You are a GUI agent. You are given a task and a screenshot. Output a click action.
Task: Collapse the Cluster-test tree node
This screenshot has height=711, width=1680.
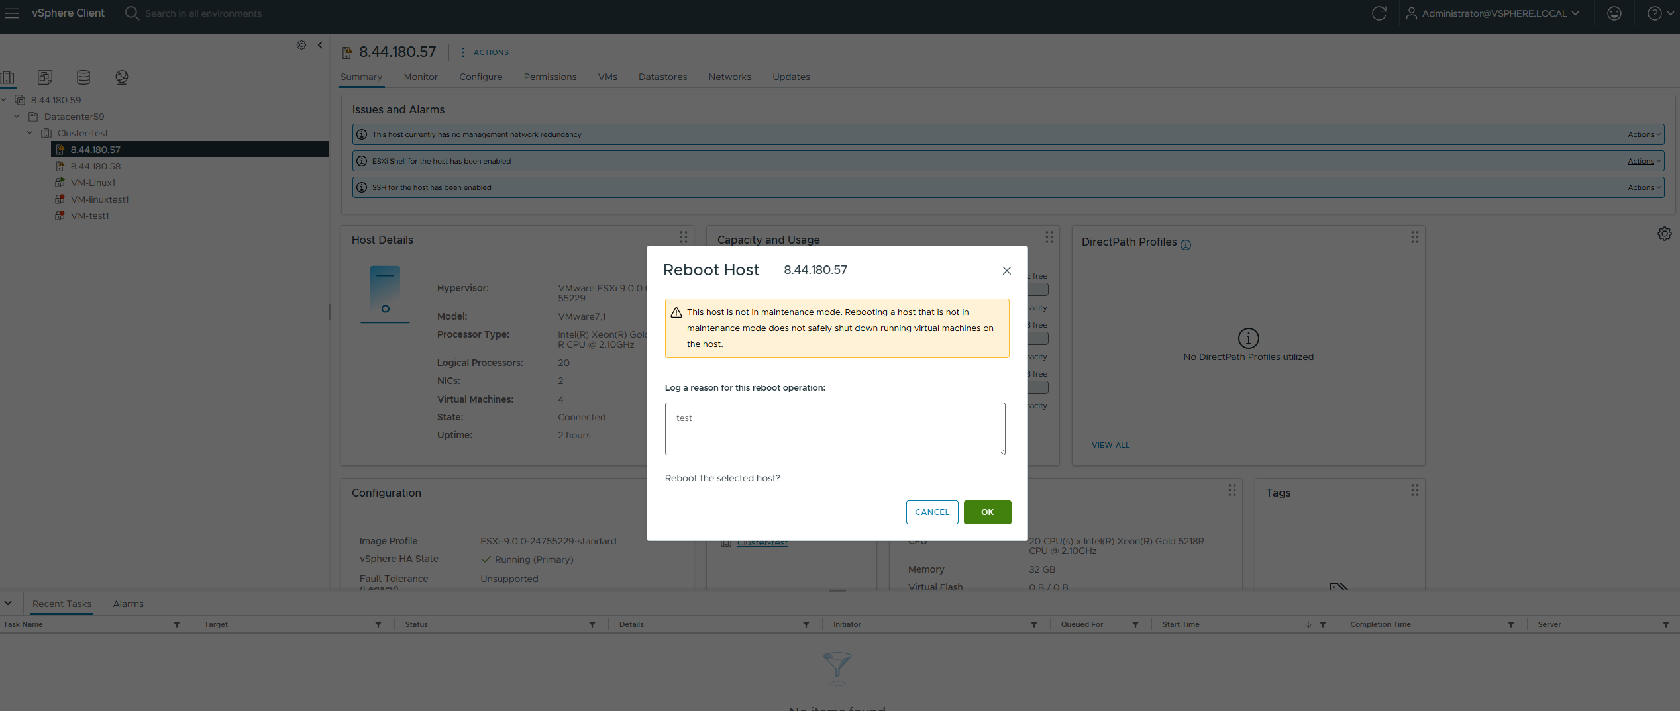click(x=30, y=133)
